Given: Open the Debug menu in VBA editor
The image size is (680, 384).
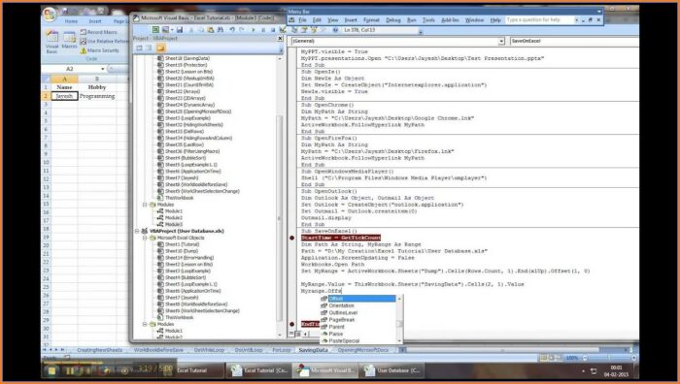Looking at the screenshot, I should [392, 20].
